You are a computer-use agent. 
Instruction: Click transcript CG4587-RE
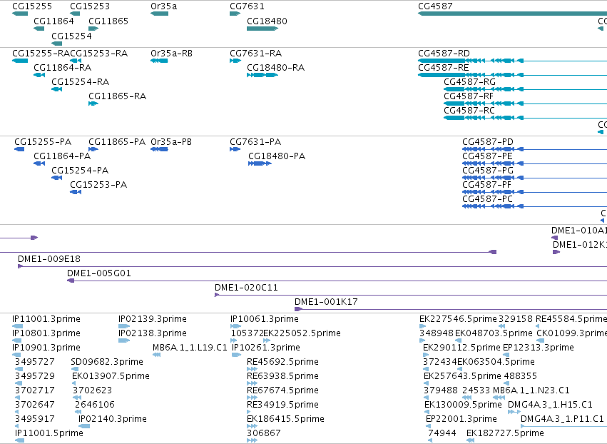(x=513, y=75)
